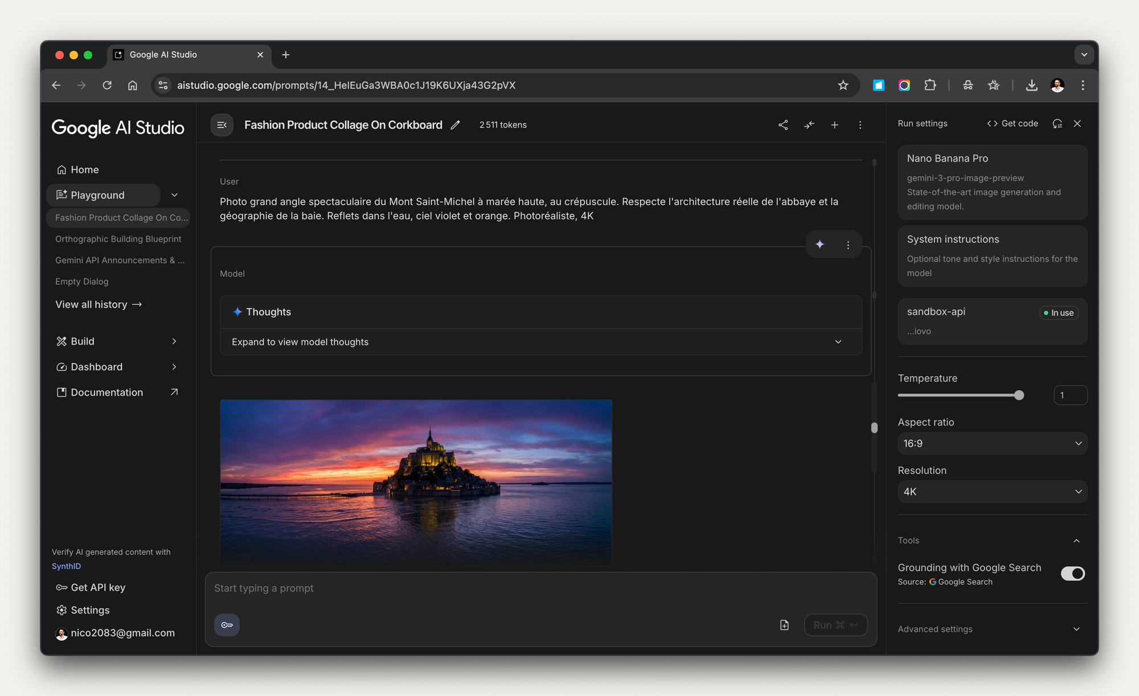Open the Aspect ratio 16:9 dropdown
The image size is (1139, 696).
click(992, 443)
